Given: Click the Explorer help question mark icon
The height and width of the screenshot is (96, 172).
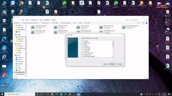Looking at the screenshot, I should click(x=146, y=23).
